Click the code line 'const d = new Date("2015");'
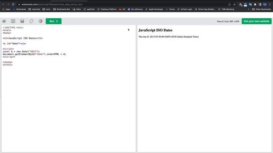The width and height of the screenshot is (273, 153). tap(21, 51)
